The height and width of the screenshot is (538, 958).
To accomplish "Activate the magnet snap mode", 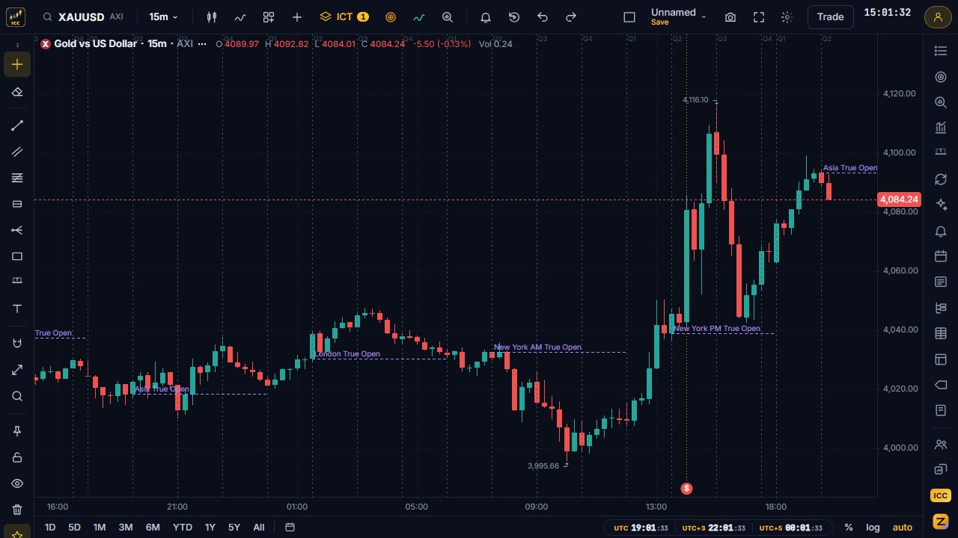I will tap(17, 343).
